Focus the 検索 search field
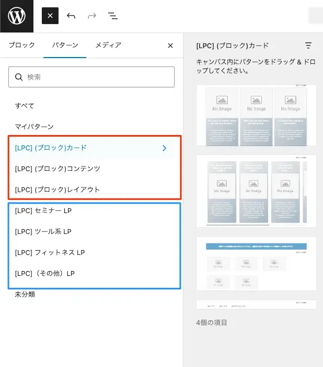This screenshot has height=367, width=323. click(x=97, y=77)
